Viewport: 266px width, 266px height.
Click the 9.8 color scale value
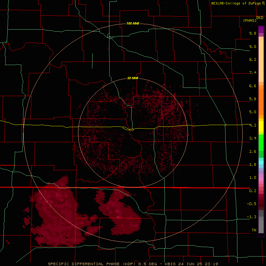[x=253, y=33]
